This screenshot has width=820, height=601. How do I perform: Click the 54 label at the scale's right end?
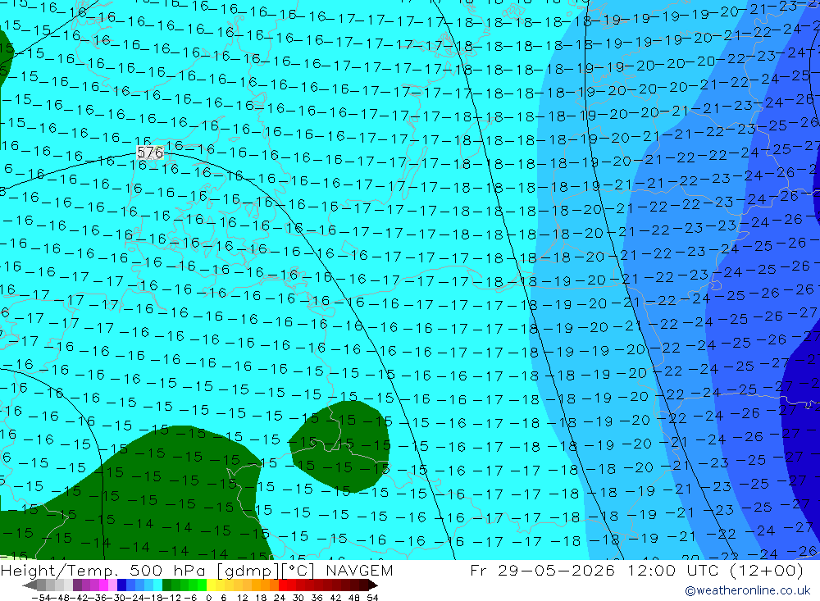click(372, 598)
